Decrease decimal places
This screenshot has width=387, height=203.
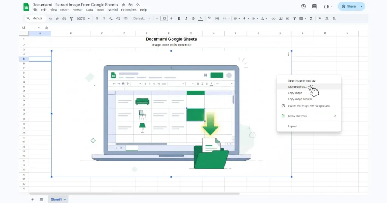point(111,18)
